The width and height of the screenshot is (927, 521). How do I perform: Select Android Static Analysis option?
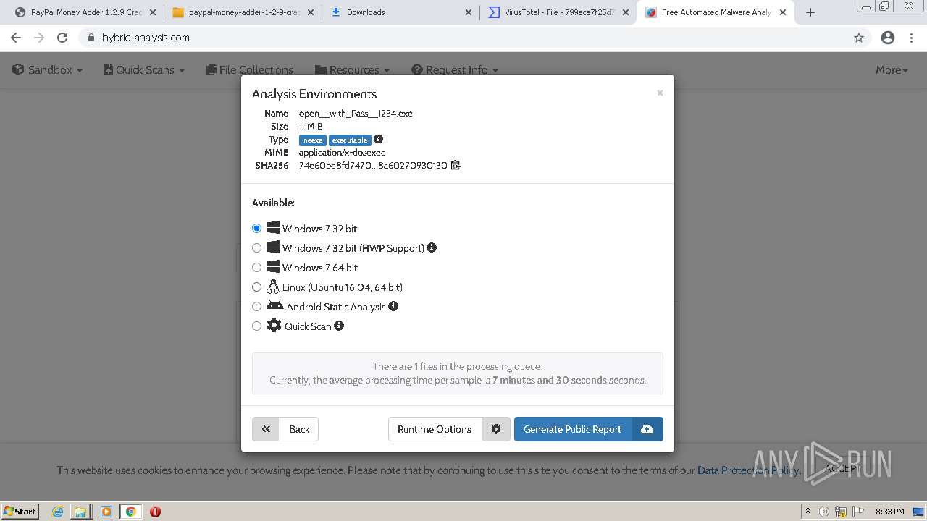tap(256, 306)
